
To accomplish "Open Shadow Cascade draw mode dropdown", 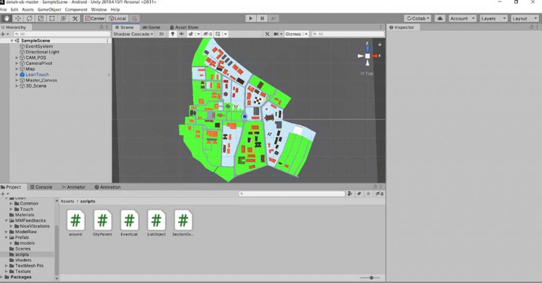I will [x=133, y=34].
